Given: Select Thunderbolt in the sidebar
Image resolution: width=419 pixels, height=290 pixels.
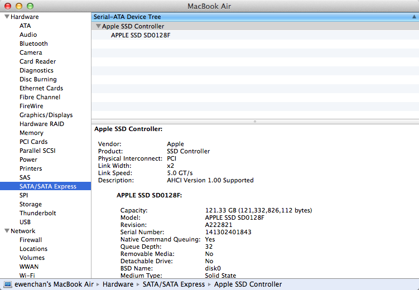Looking at the screenshot, I should [x=38, y=213].
